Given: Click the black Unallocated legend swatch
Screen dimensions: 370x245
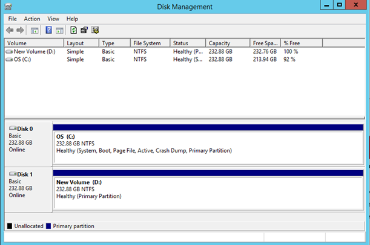Looking at the screenshot, I should coord(10,226).
